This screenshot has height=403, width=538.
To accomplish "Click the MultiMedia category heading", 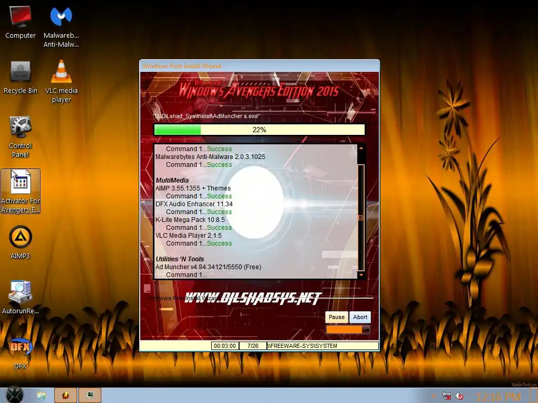I will tap(172, 181).
